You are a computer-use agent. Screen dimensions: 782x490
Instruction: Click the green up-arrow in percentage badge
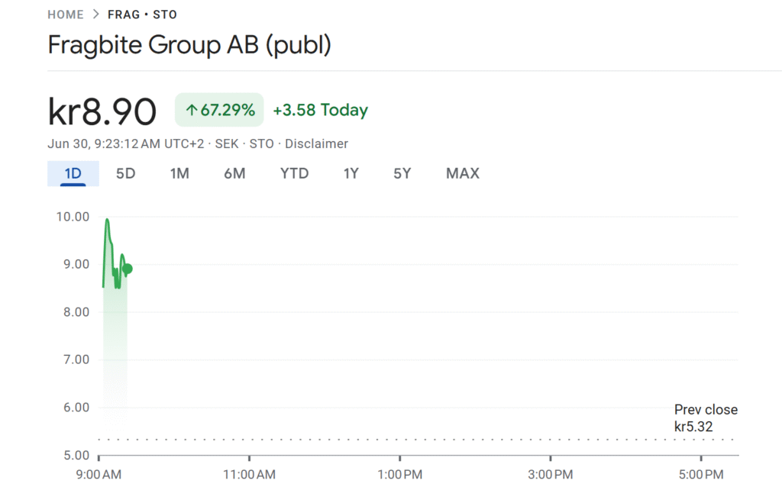[191, 111]
